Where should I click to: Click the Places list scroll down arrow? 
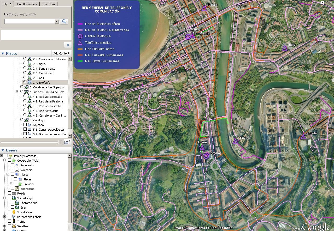click(70, 136)
